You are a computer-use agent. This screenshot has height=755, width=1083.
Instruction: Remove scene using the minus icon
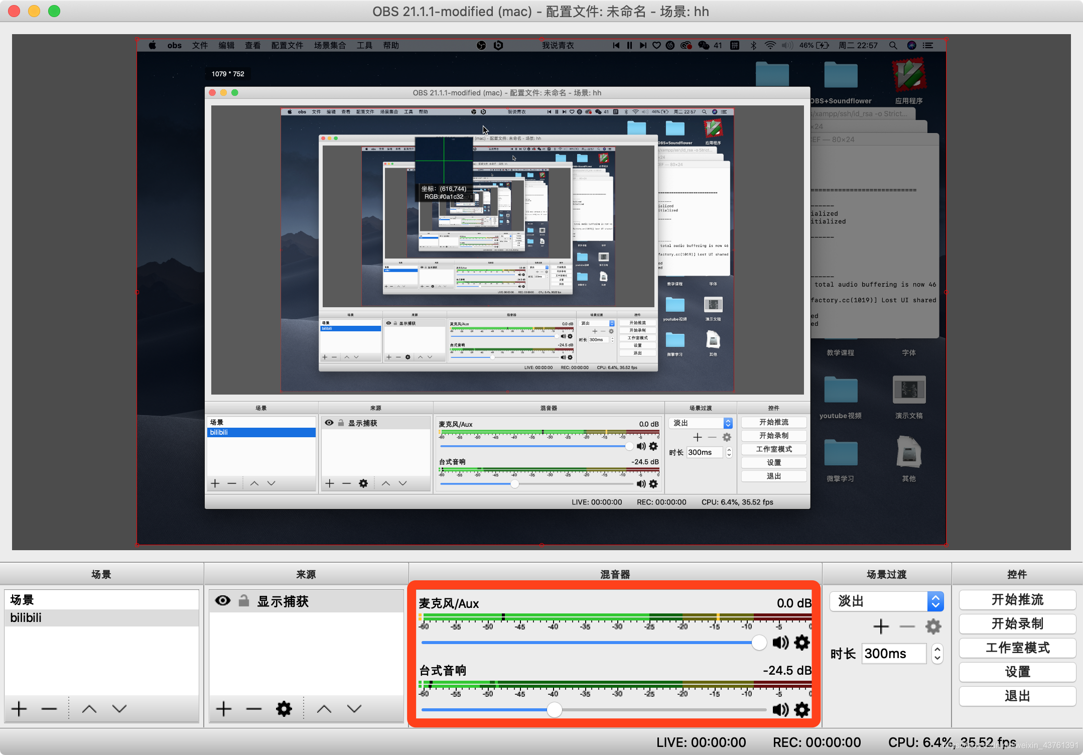(49, 709)
